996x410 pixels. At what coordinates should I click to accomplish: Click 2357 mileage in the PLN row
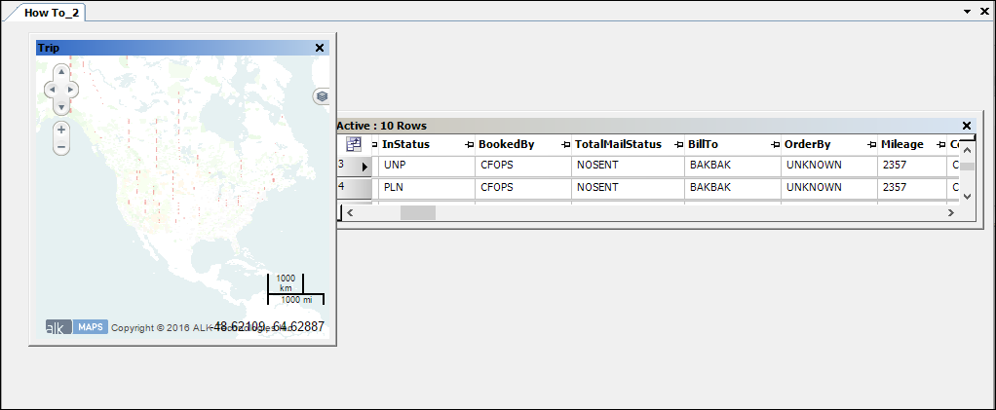913,188
